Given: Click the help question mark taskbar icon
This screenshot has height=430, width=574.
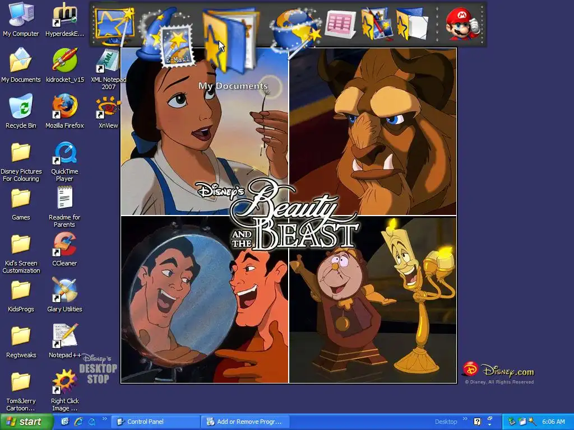Looking at the screenshot, I should 477,422.
